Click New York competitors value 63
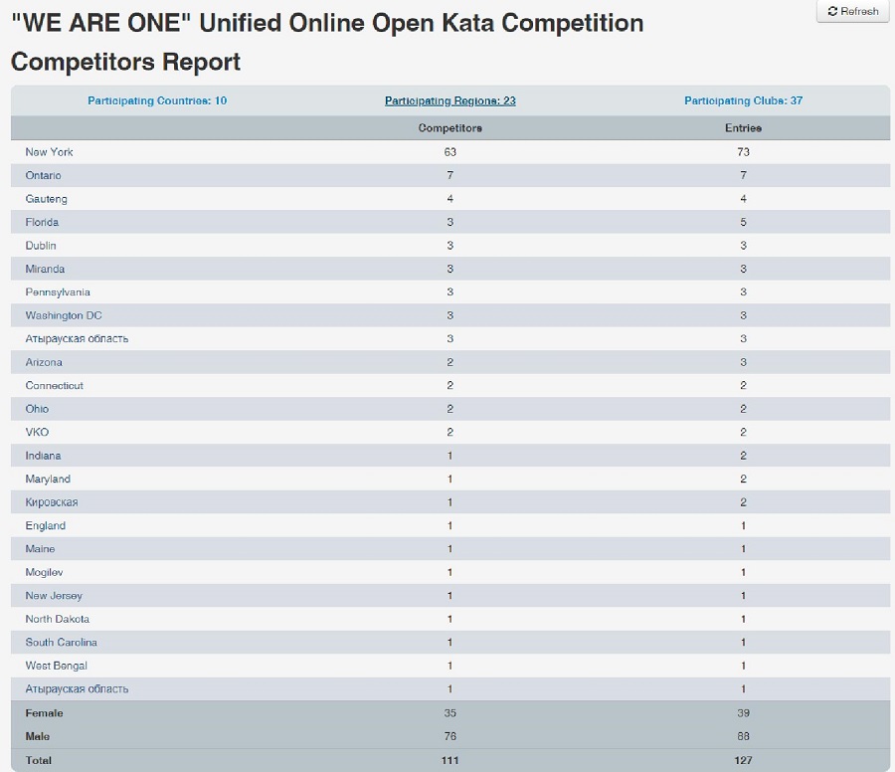 point(449,152)
